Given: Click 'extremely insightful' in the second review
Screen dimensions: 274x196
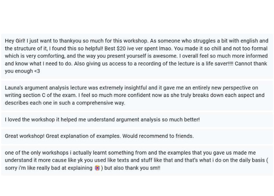Looking at the screenshot, I should click(x=122, y=88).
